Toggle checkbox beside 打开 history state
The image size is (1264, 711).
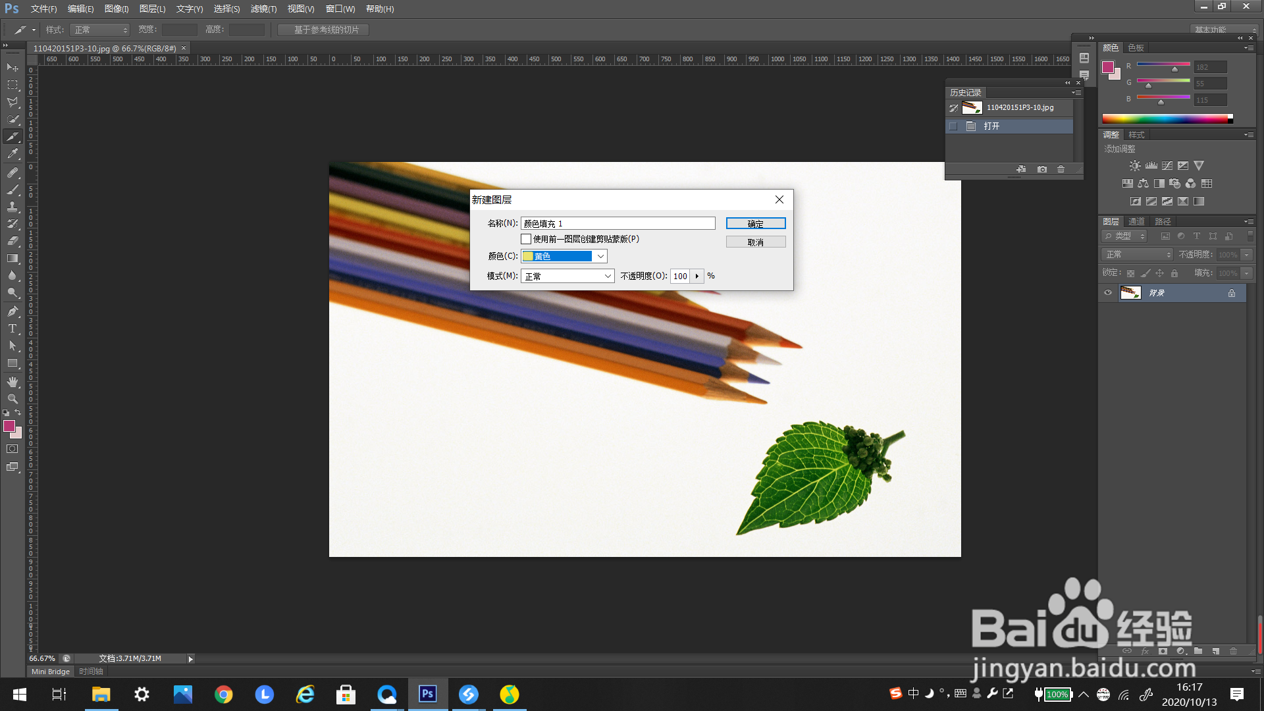[x=953, y=126]
